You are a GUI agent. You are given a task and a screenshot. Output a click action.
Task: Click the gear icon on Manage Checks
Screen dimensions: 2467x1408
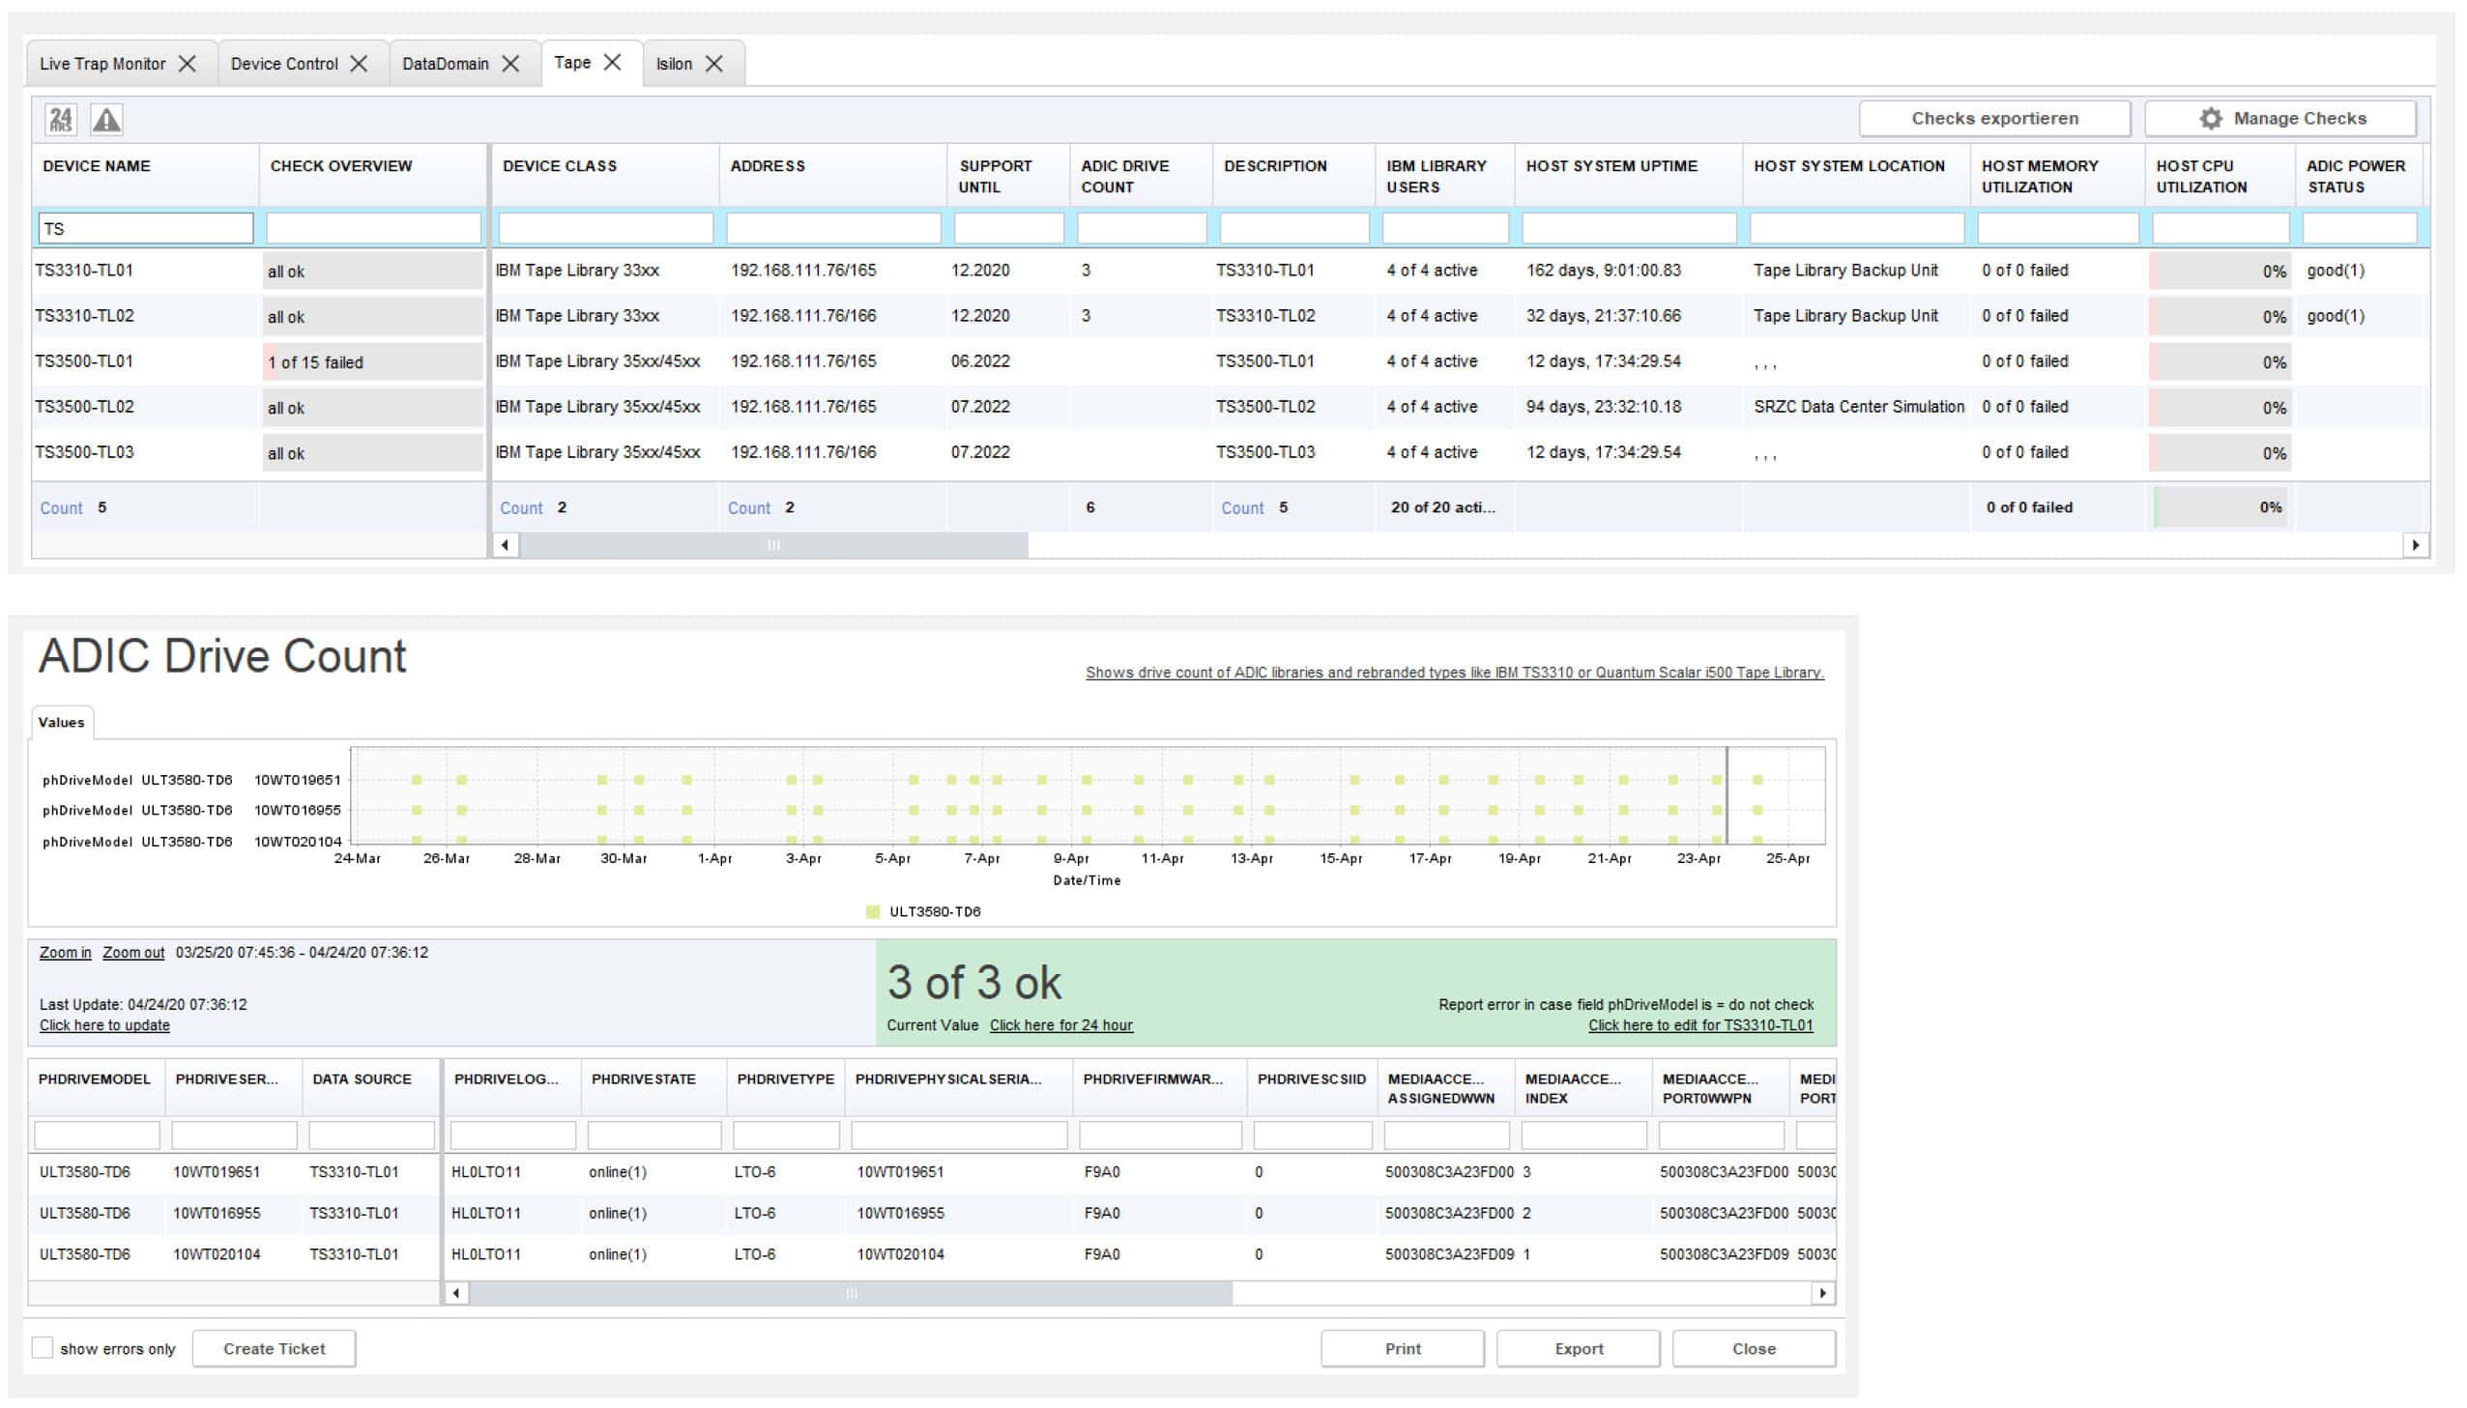(2210, 118)
